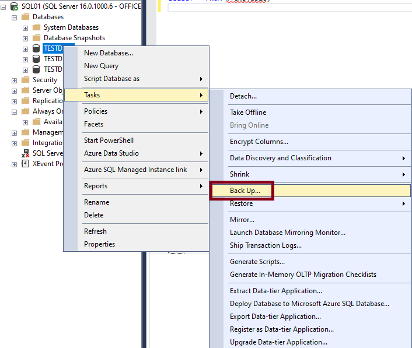Select Mirror... menu item
Image resolution: width=412 pixels, height=348 pixels.
coord(311,220)
